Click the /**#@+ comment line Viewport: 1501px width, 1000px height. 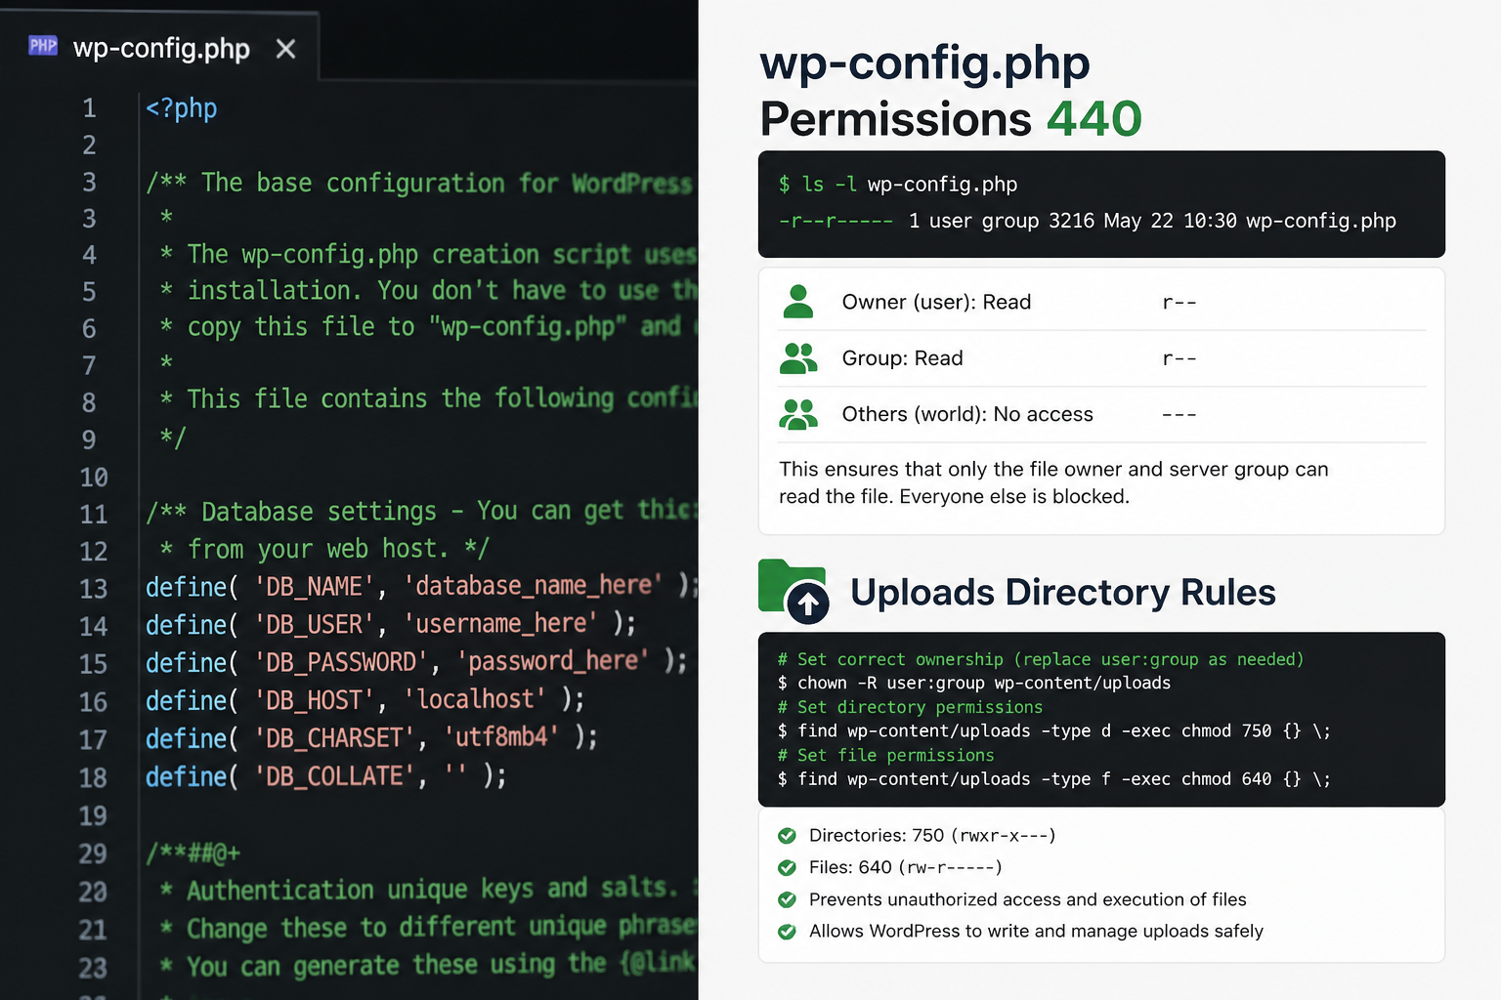(193, 854)
